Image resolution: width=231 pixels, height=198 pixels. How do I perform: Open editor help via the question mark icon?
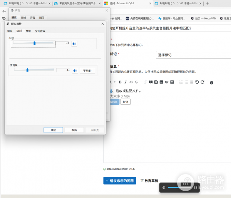tap(211, 83)
